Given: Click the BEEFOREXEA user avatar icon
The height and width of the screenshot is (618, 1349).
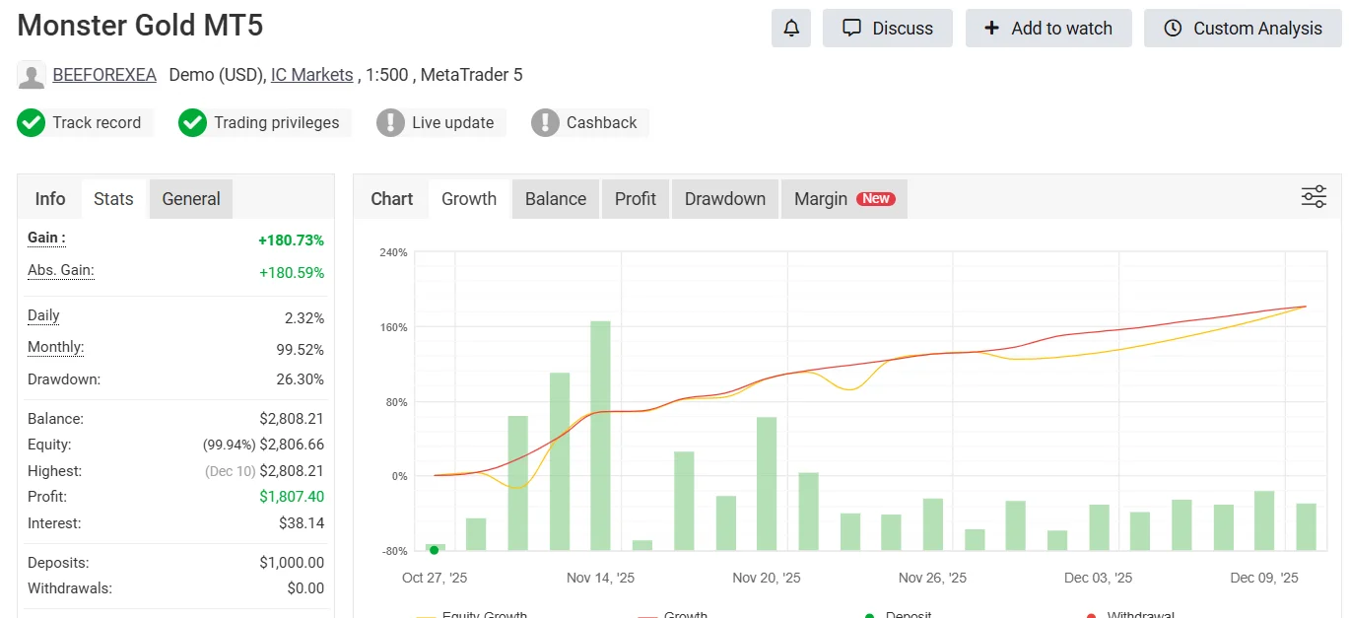Looking at the screenshot, I should 32,75.
